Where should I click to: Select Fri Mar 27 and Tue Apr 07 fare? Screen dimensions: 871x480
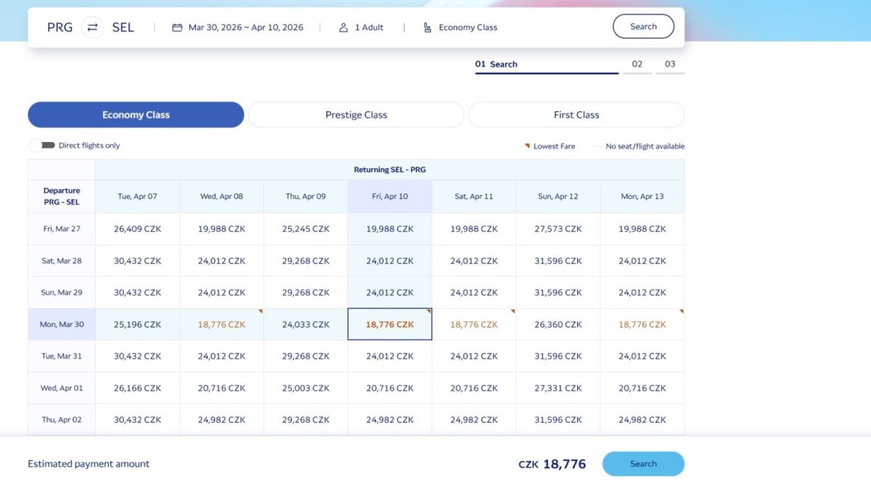click(137, 229)
